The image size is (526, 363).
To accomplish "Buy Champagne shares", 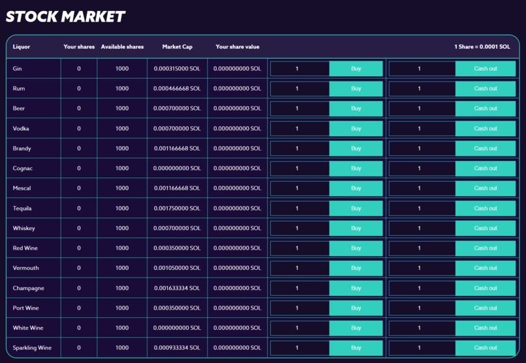I will click(x=356, y=288).
